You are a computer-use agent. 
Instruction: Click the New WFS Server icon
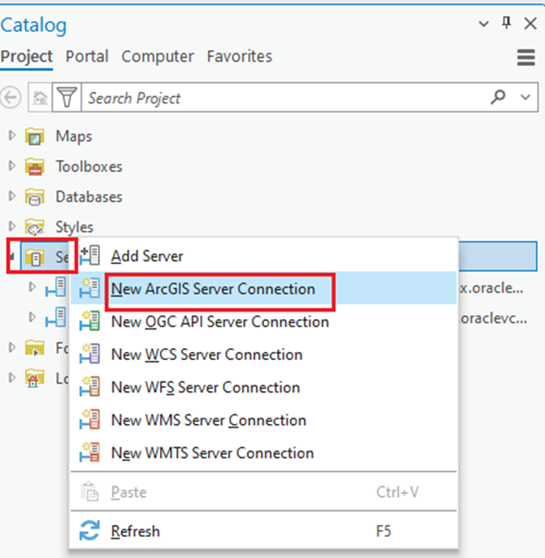pyautogui.click(x=90, y=387)
